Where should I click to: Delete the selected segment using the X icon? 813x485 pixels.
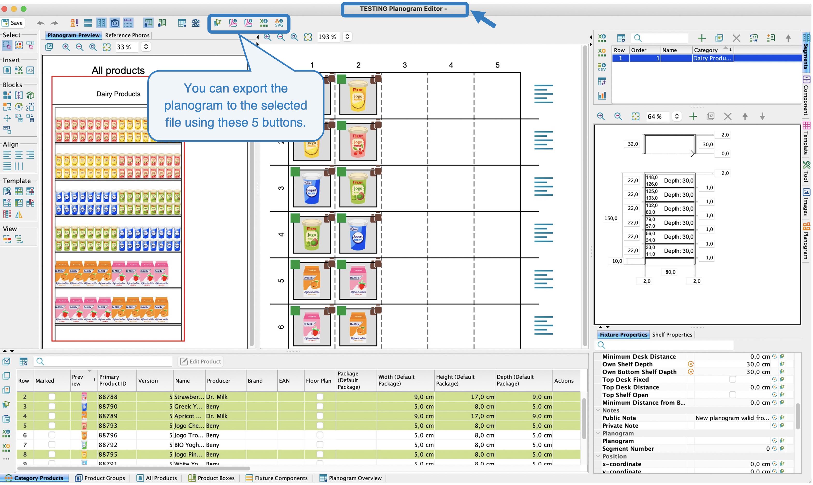click(x=736, y=38)
